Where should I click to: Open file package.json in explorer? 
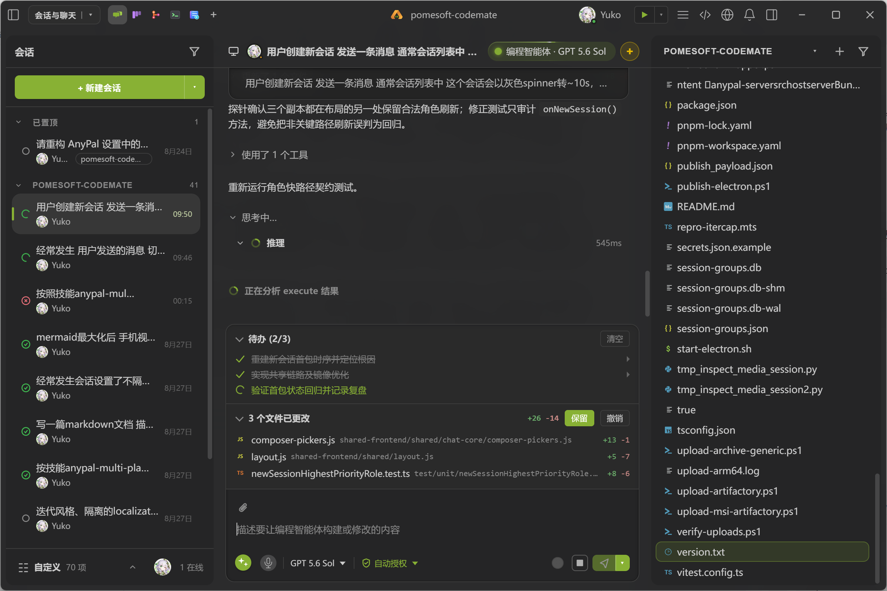coord(762,105)
